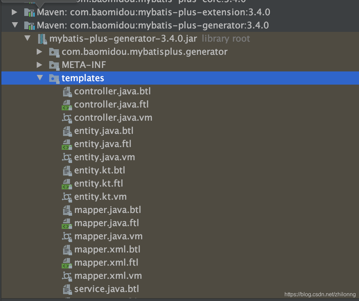This screenshot has height=301, width=359.
Task: Select the file entity.java.ftl
Action: pyautogui.click(x=103, y=144)
